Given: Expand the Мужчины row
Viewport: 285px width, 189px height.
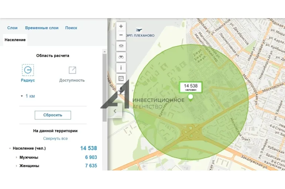Looking at the screenshot, I should tap(16, 157).
